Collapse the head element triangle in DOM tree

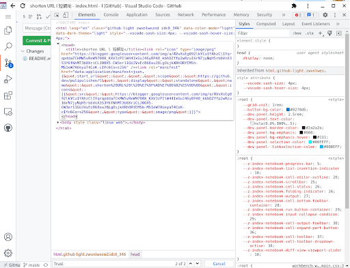pos(58,44)
